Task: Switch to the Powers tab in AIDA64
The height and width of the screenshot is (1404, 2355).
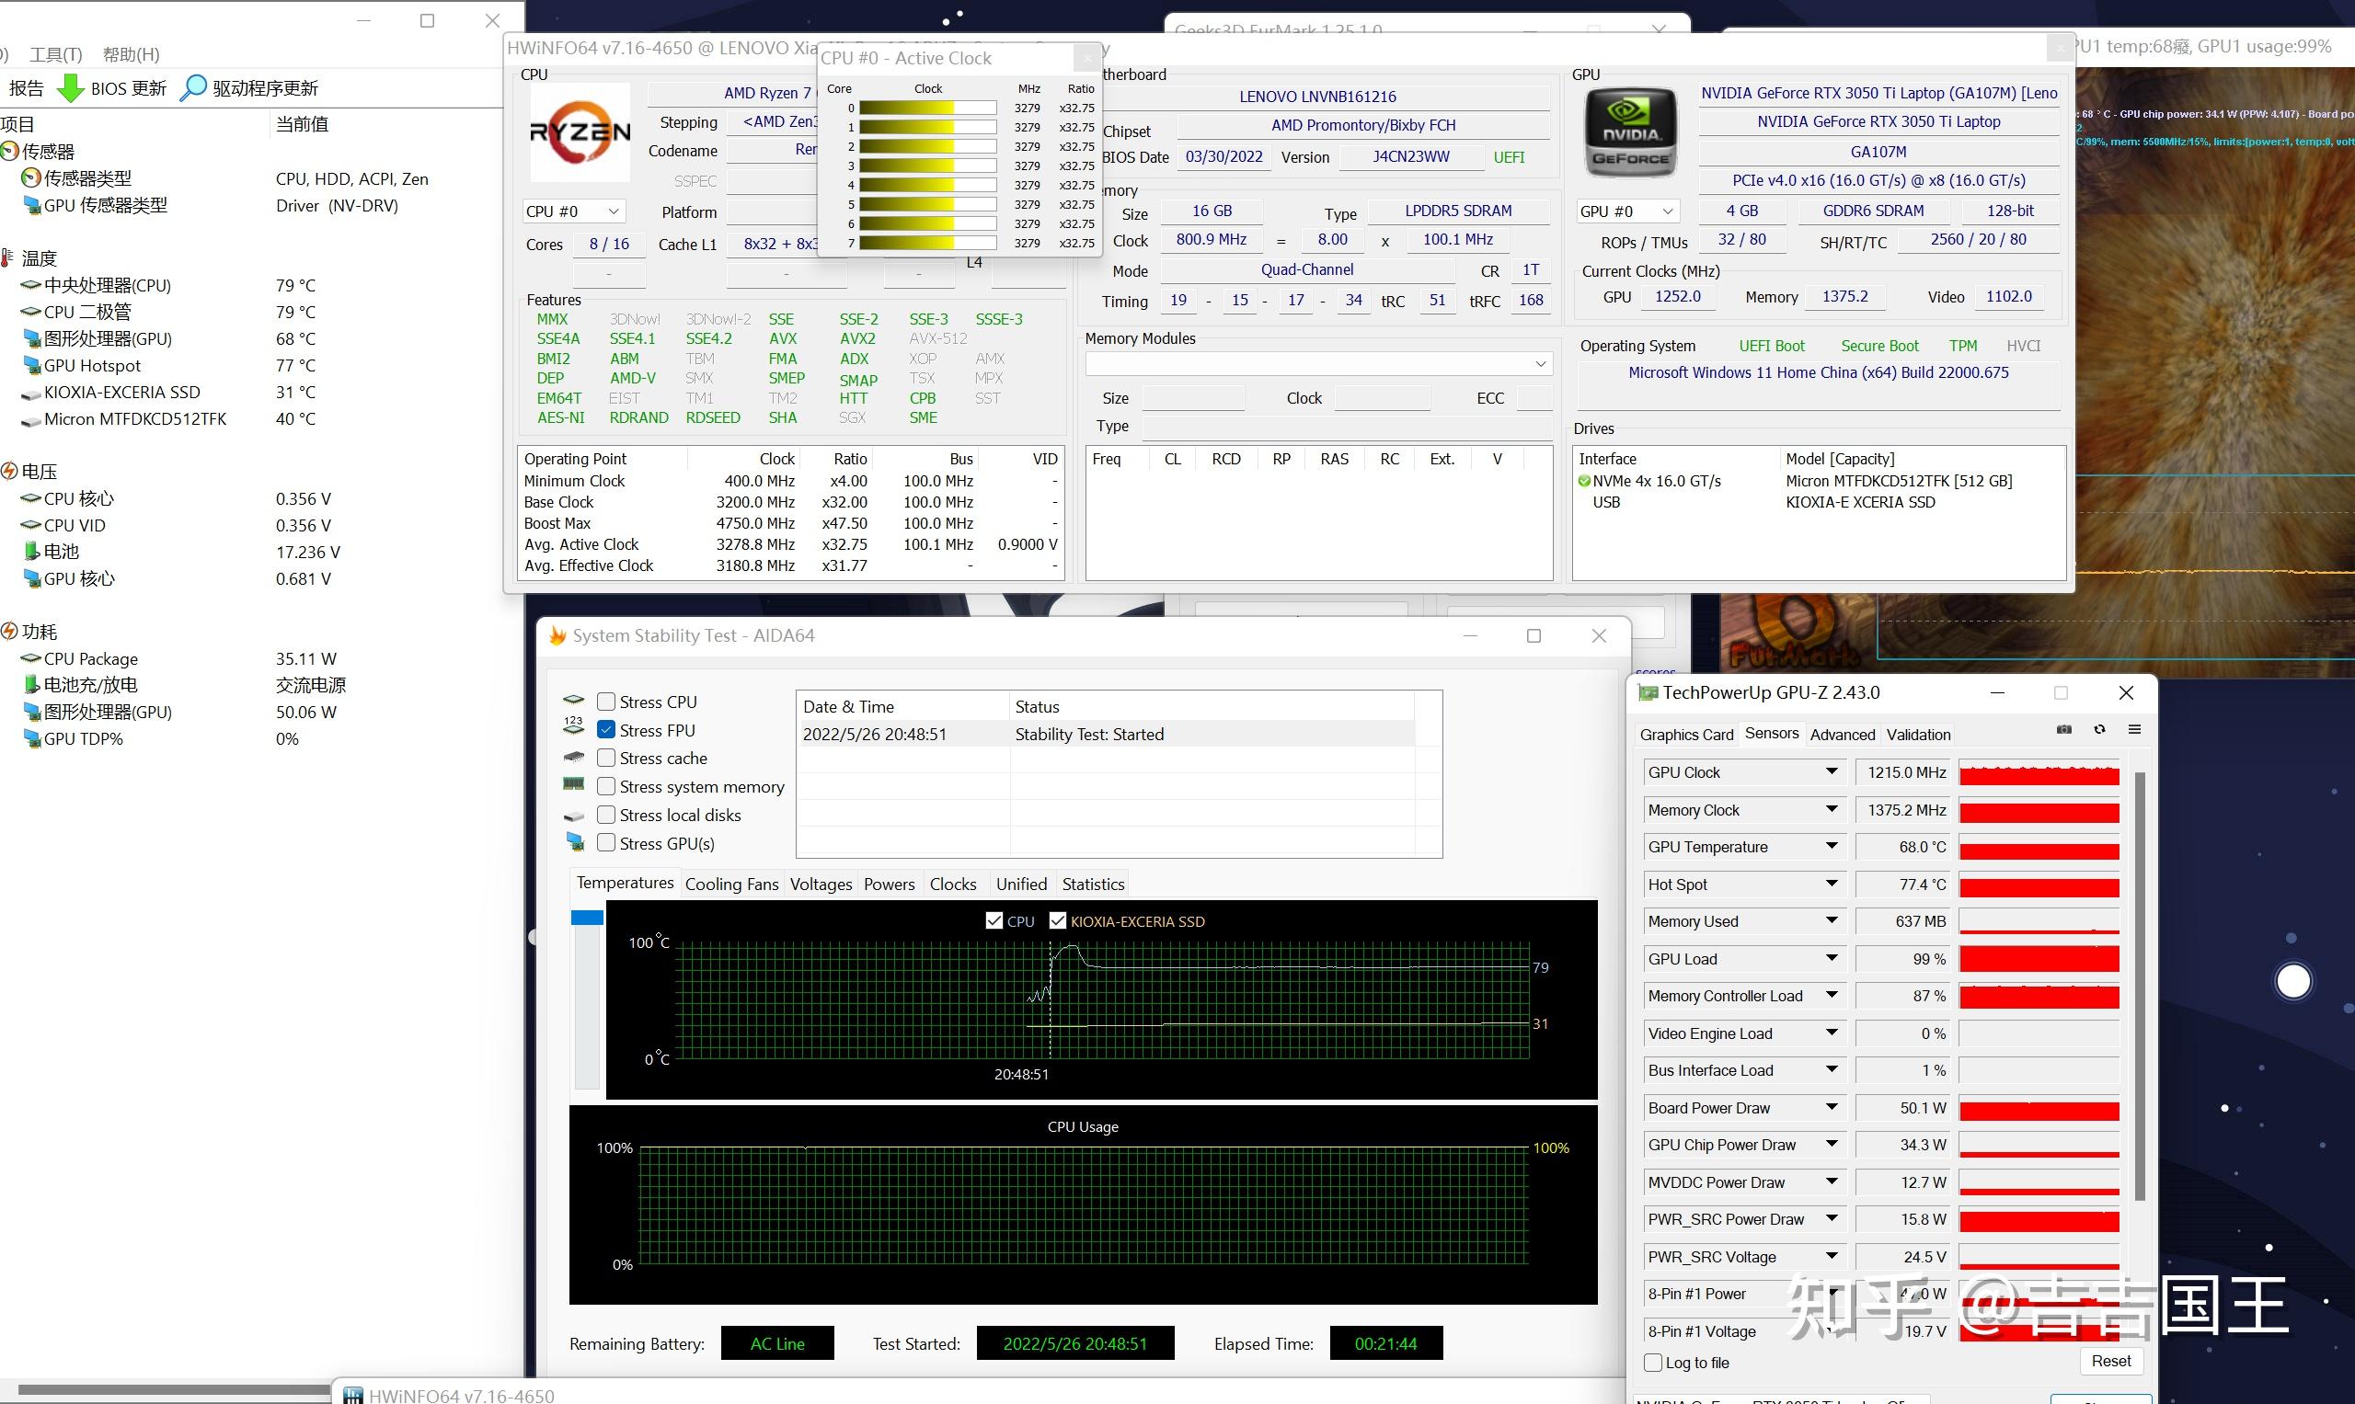Action: (x=889, y=884)
